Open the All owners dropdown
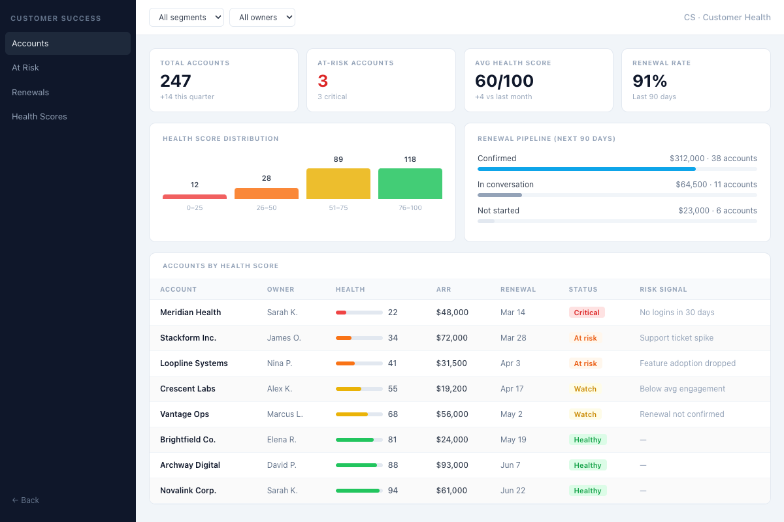Screen dimensions: 784x522 coord(262,17)
